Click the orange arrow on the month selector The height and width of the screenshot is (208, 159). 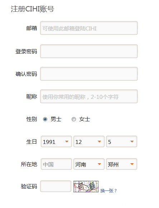[100, 141]
